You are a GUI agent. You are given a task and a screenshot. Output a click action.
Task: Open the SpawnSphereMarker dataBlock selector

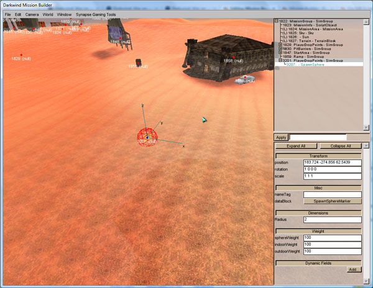pos(331,201)
